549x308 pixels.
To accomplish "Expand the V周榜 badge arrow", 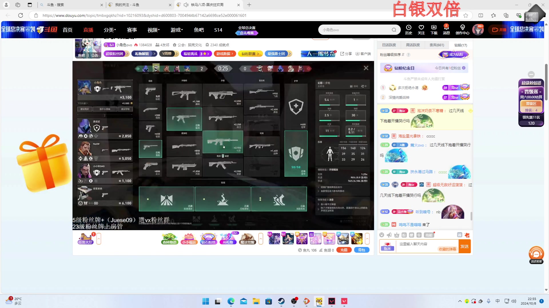I will coord(177,54).
